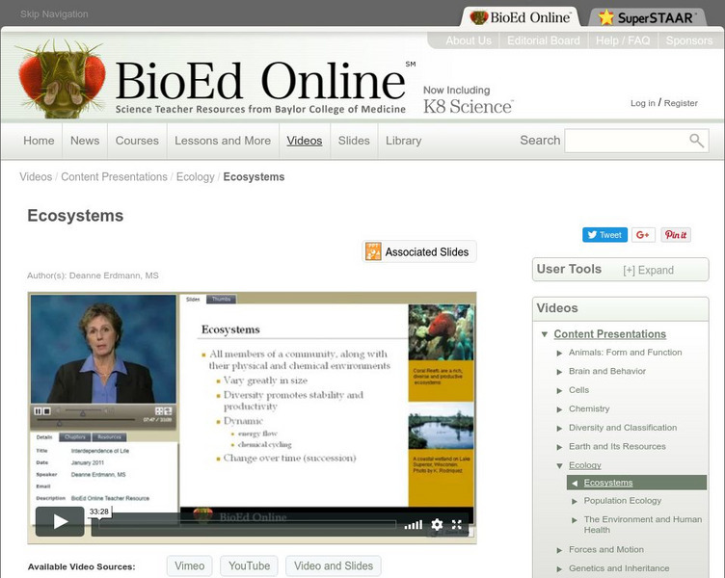This screenshot has height=578, width=725.
Task: Click the coastal wetland photo thumbnail
Action: [x=442, y=426]
